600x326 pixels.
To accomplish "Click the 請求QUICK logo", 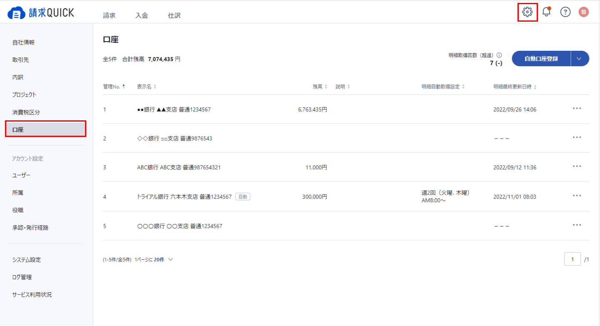I will 41,13.
